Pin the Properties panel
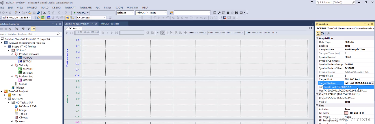 tap(368, 24)
